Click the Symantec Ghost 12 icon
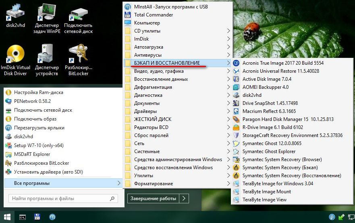Screen dimensions: 355x223 pyautogui.click(x=236, y=143)
